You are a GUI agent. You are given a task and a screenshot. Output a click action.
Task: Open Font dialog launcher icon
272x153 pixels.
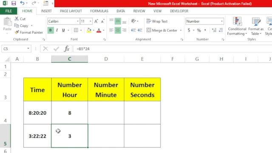104,40
